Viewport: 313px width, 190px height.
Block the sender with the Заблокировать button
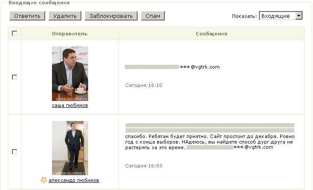(111, 16)
